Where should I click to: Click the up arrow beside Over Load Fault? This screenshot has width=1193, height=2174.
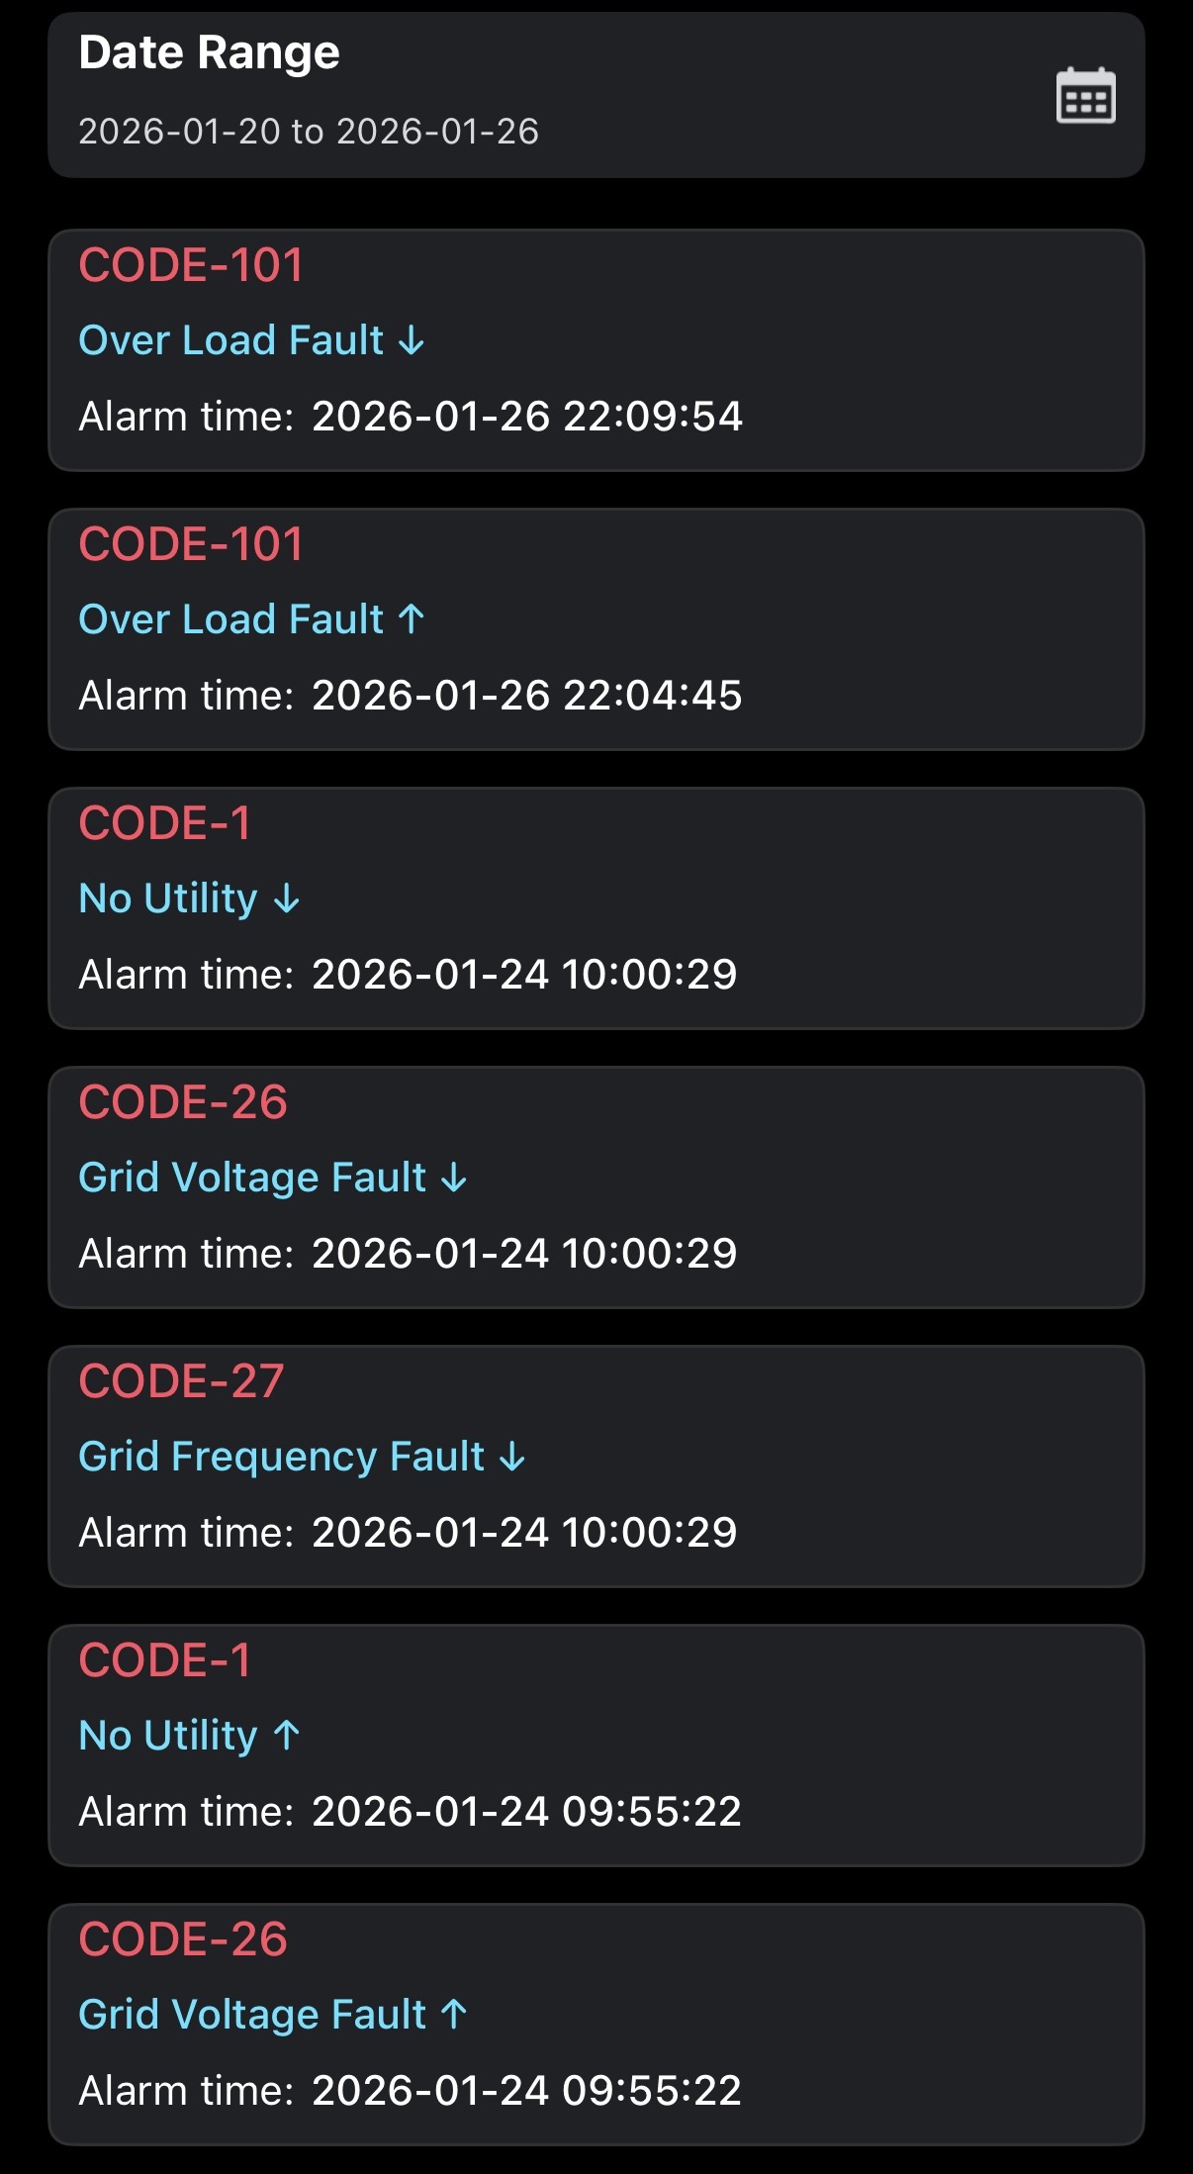[x=412, y=619]
